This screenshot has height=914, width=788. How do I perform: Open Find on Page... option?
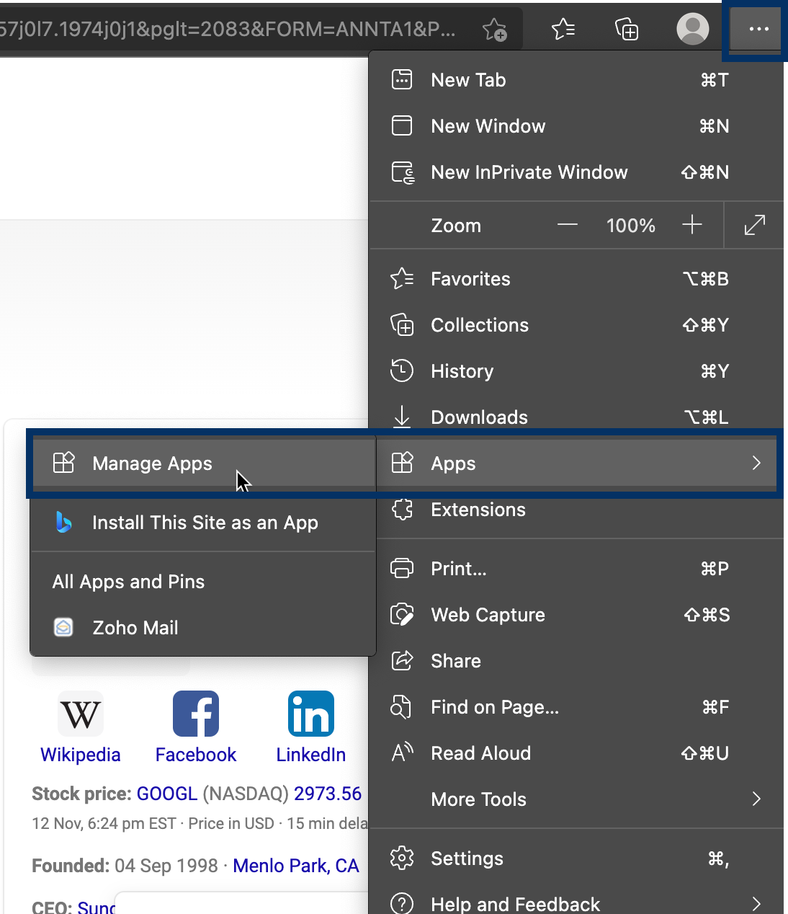(576, 707)
